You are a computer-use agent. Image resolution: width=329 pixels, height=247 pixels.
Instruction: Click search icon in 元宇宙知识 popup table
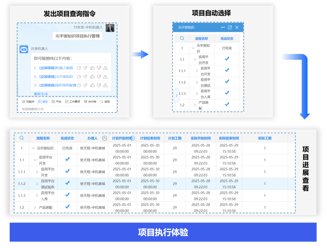tap(182, 38)
